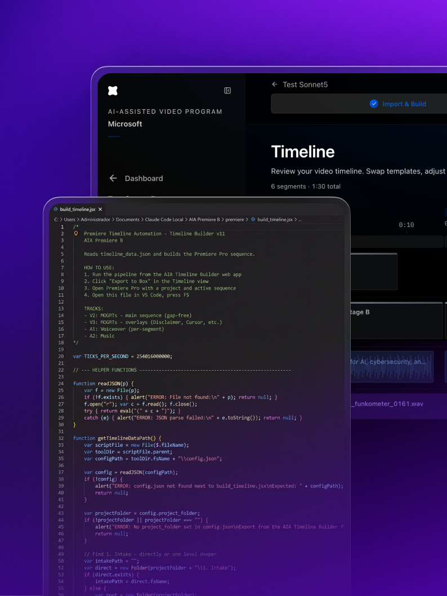Viewport: 447px width, 596px height.
Task: Click the file icon on editor tab
Action: pos(55,209)
